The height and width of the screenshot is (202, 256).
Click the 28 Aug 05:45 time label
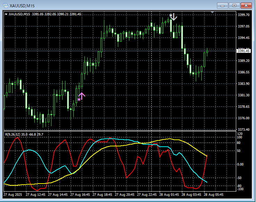coord(214,195)
